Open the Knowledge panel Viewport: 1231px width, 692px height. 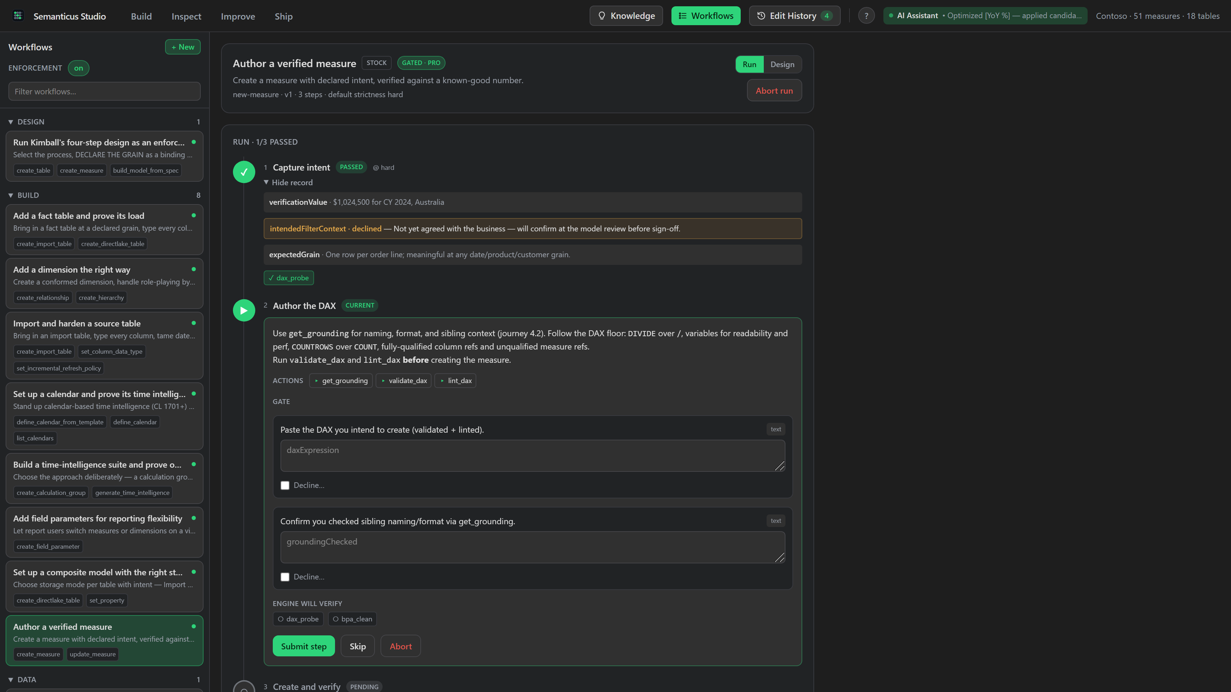click(x=626, y=16)
